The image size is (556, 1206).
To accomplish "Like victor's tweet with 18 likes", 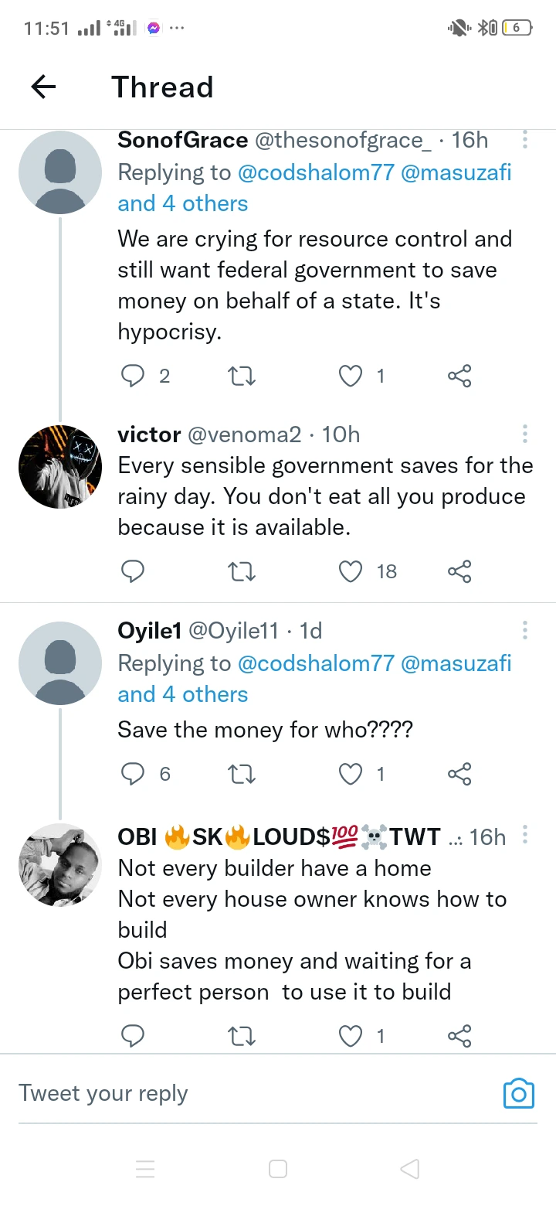I will tap(351, 571).
